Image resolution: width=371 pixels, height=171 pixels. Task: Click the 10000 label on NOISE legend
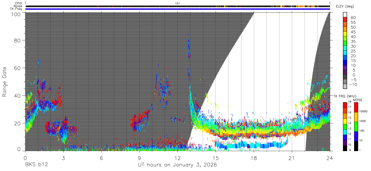pos(364,111)
